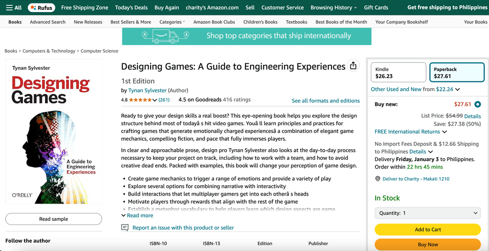
Task: Select the Paperback format option
Action: point(457,72)
